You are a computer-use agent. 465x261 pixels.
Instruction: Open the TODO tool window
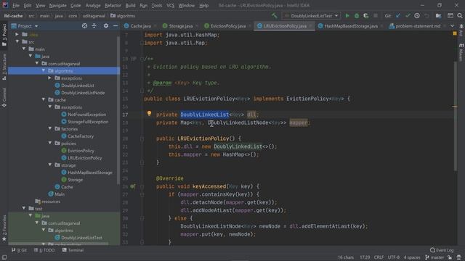tap(44, 250)
